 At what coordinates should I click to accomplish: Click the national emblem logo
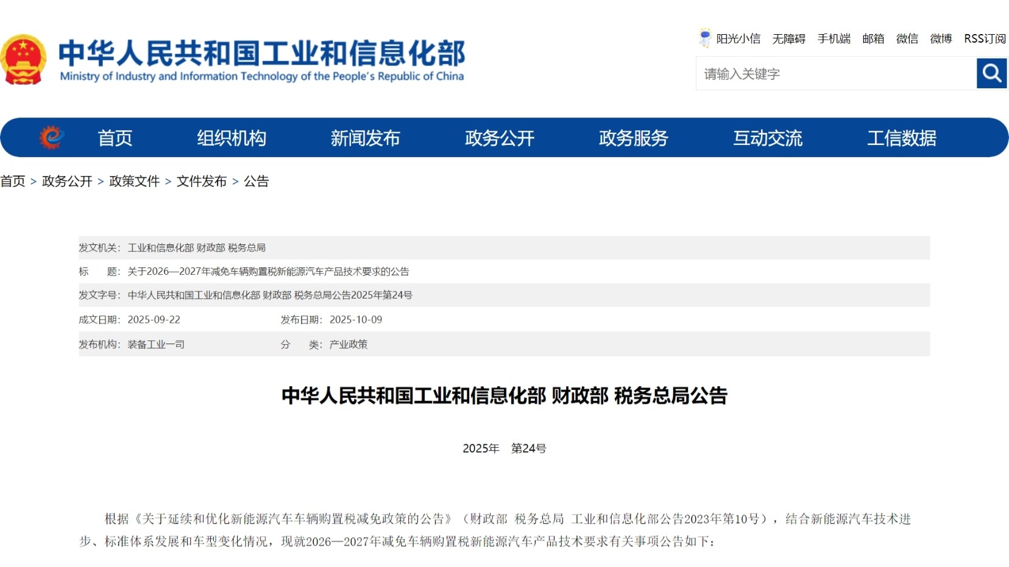pos(23,60)
